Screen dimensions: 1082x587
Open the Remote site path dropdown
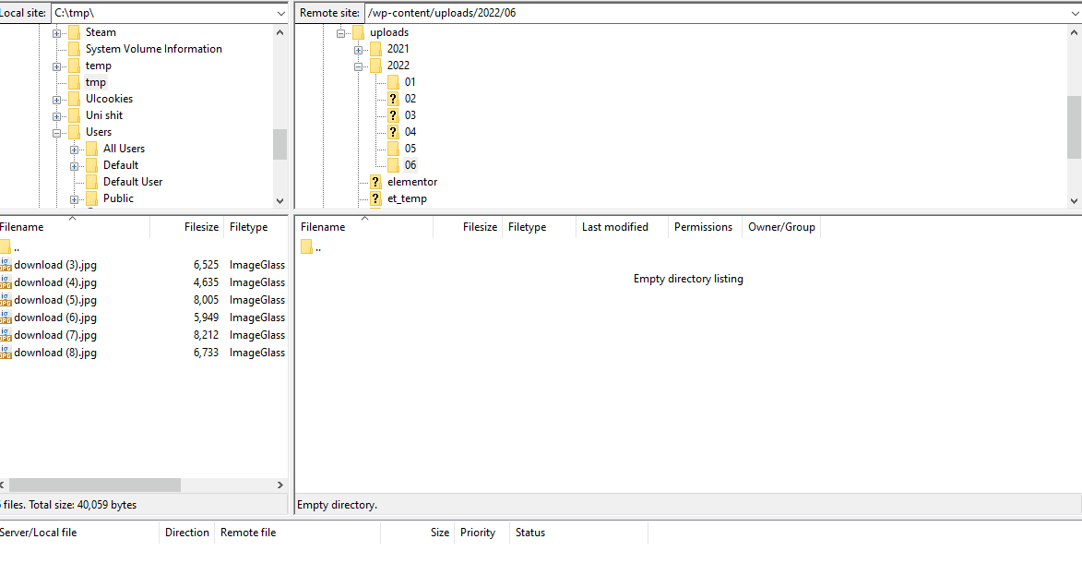[x=1076, y=13]
